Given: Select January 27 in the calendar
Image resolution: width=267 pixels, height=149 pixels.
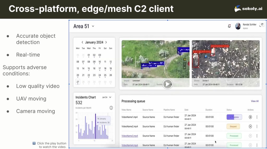Looking at the screenshot, I should (78, 82).
